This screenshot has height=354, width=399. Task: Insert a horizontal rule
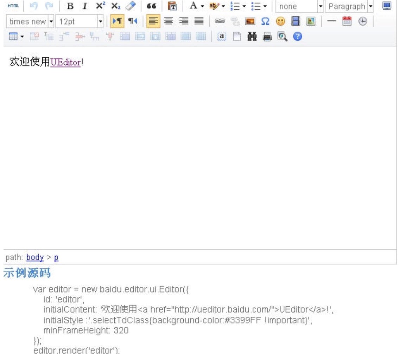click(331, 21)
